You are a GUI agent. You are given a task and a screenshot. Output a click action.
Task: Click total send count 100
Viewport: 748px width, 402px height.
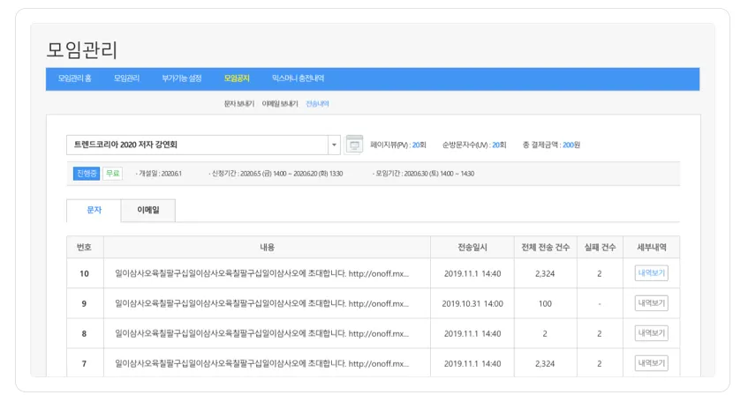(x=545, y=304)
